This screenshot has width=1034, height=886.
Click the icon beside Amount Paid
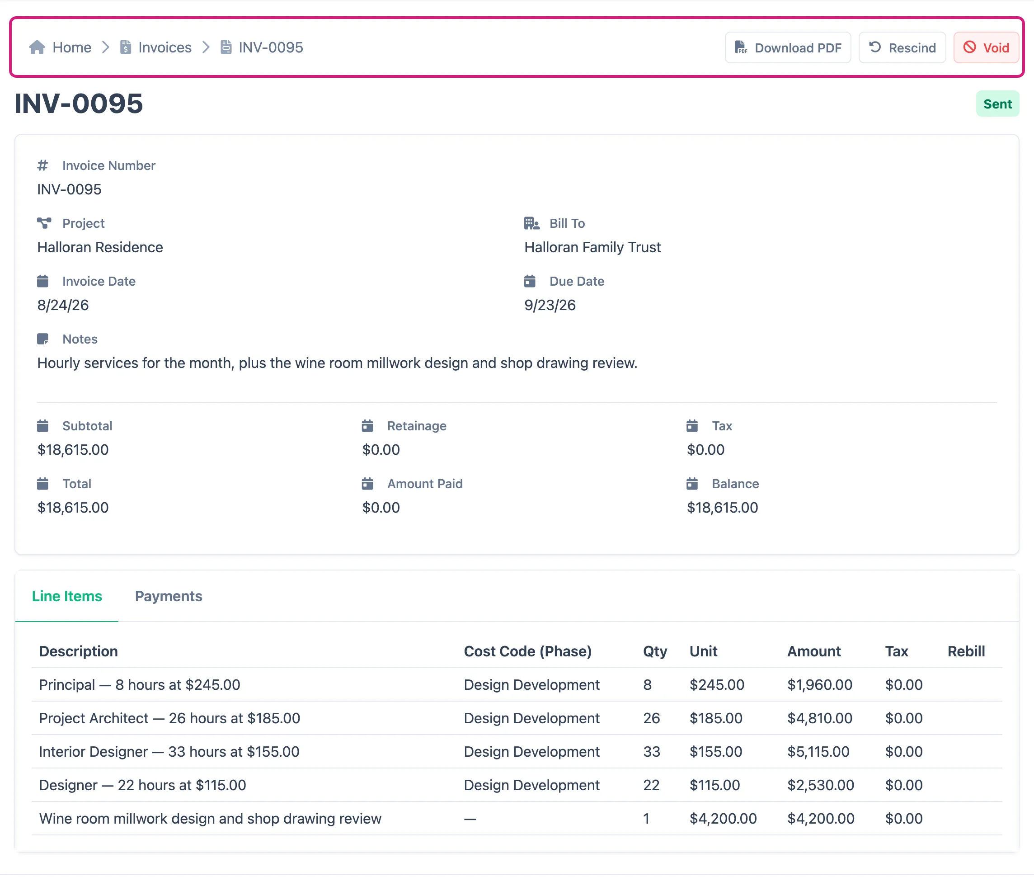pos(367,484)
